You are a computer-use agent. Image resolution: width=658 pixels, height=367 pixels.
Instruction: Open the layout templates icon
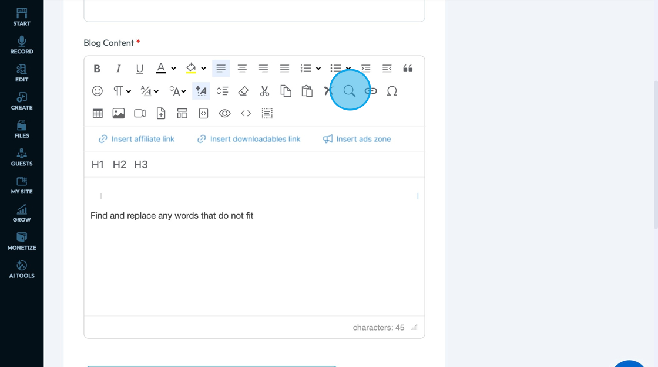(182, 114)
